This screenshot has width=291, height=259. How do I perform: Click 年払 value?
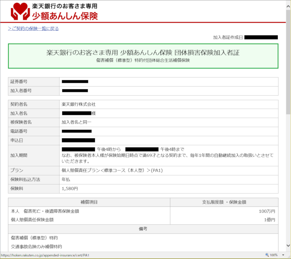click(x=66, y=180)
